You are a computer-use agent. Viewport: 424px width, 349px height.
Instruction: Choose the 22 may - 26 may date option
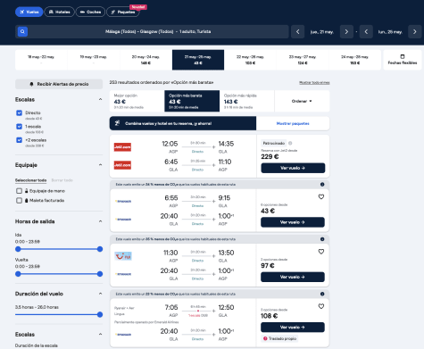pyautogui.click(x=250, y=60)
